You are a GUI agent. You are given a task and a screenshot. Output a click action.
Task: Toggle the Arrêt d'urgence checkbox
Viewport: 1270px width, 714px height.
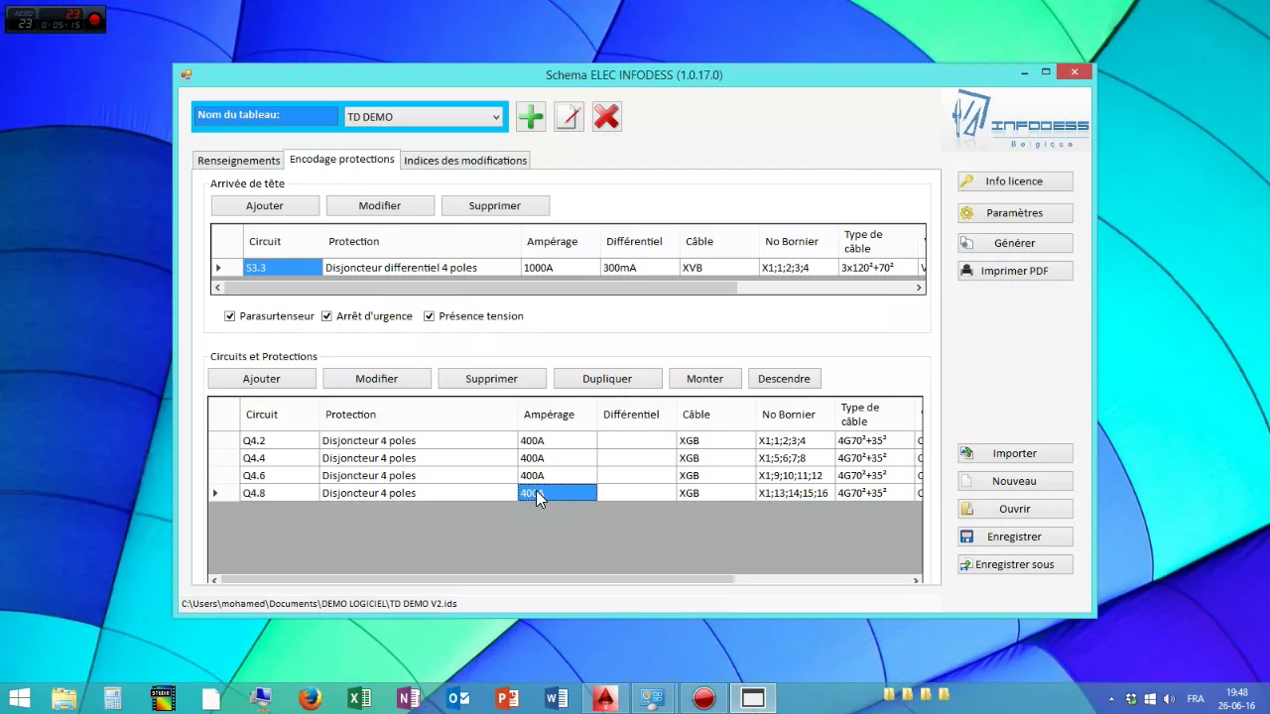tap(326, 316)
